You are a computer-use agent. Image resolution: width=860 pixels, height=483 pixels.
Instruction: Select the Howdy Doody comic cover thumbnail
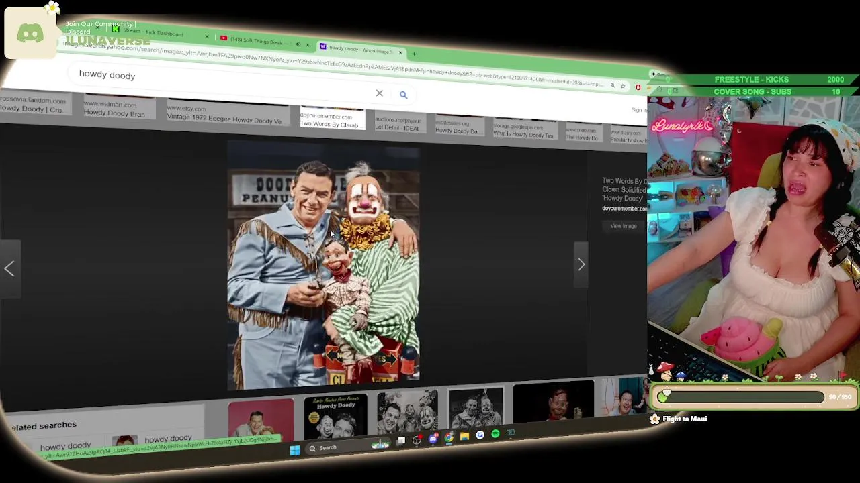pos(335,417)
